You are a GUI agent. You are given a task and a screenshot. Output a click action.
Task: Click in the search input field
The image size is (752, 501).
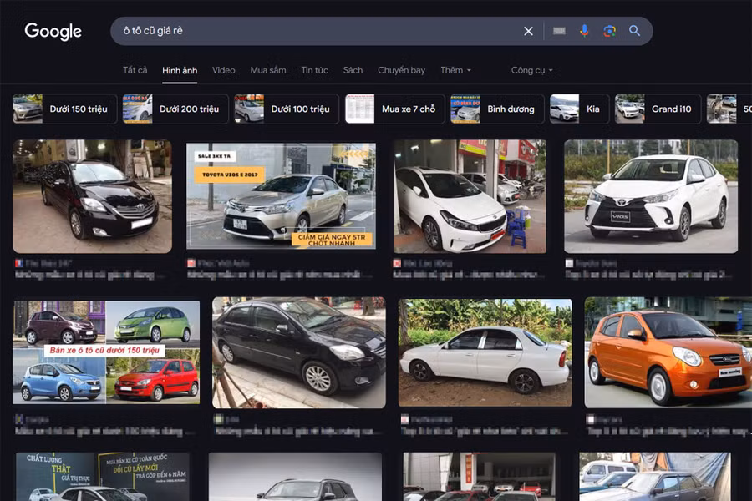click(x=318, y=31)
